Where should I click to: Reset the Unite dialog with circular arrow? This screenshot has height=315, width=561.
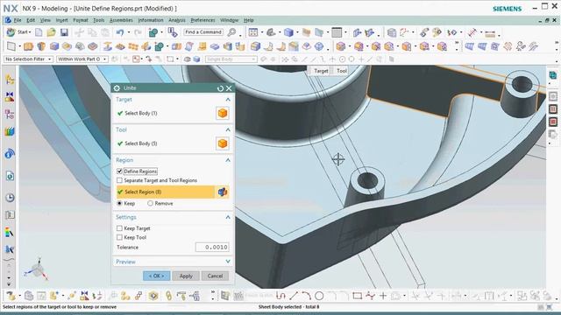coord(220,88)
